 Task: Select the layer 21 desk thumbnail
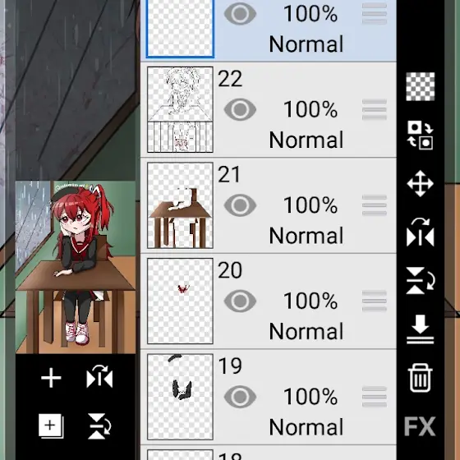tap(180, 205)
